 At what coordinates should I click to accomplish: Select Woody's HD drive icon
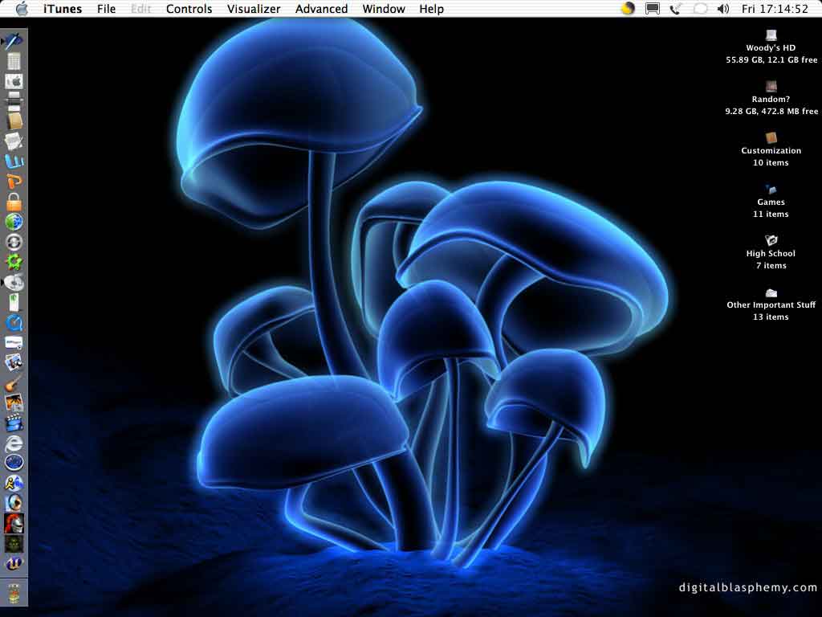(771, 35)
